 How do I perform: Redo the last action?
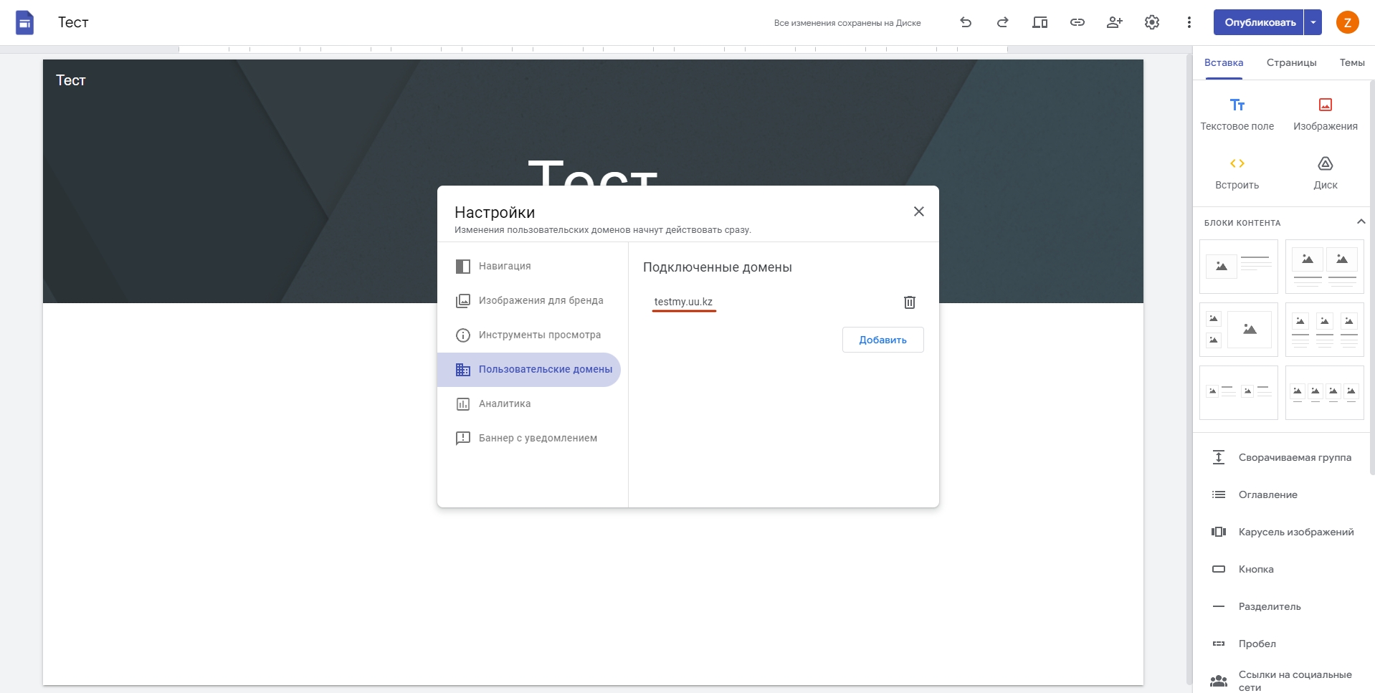(1003, 22)
